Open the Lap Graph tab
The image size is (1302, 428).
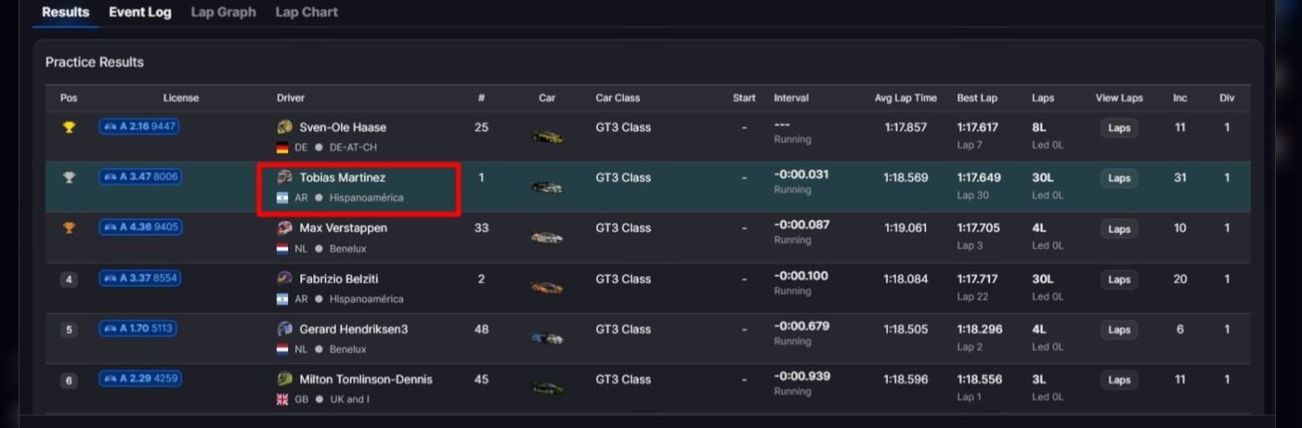click(223, 12)
